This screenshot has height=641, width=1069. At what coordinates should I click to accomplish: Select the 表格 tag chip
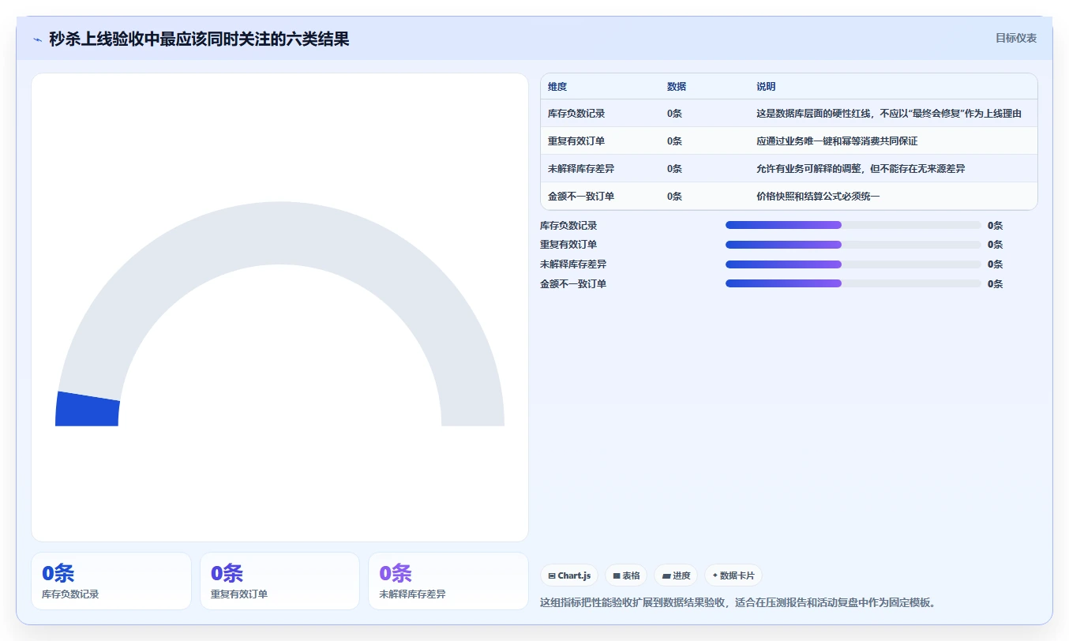(x=626, y=575)
